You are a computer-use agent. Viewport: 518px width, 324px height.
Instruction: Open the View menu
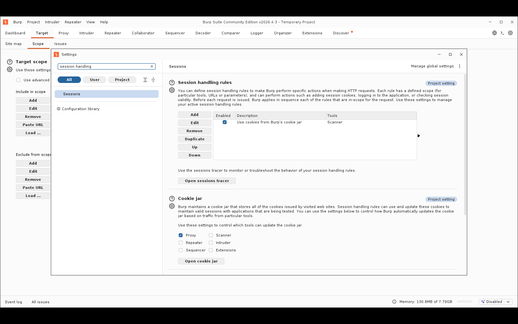pos(90,22)
